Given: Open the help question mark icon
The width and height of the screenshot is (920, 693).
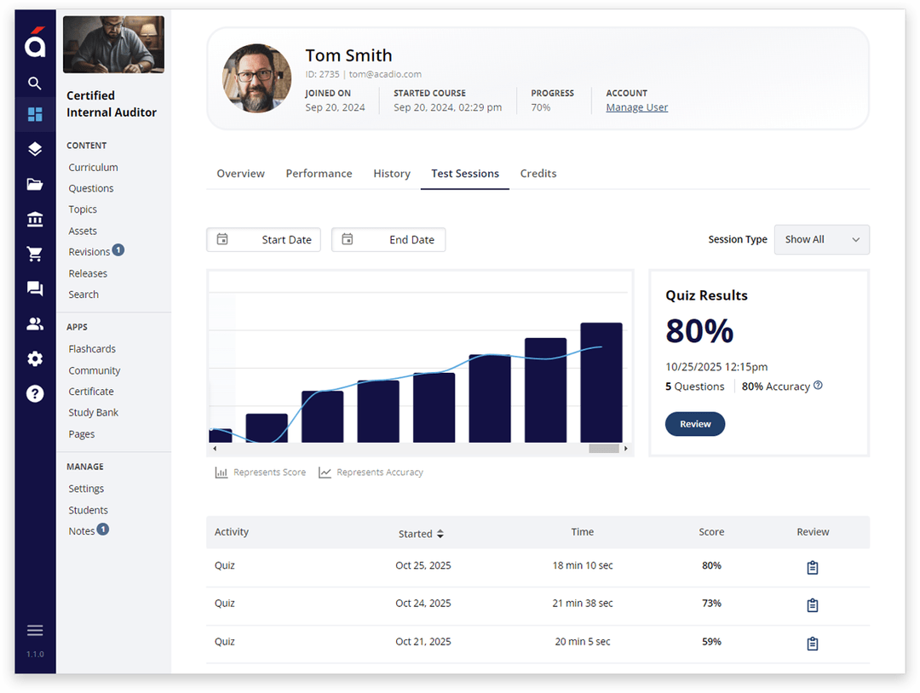Looking at the screenshot, I should tap(35, 393).
